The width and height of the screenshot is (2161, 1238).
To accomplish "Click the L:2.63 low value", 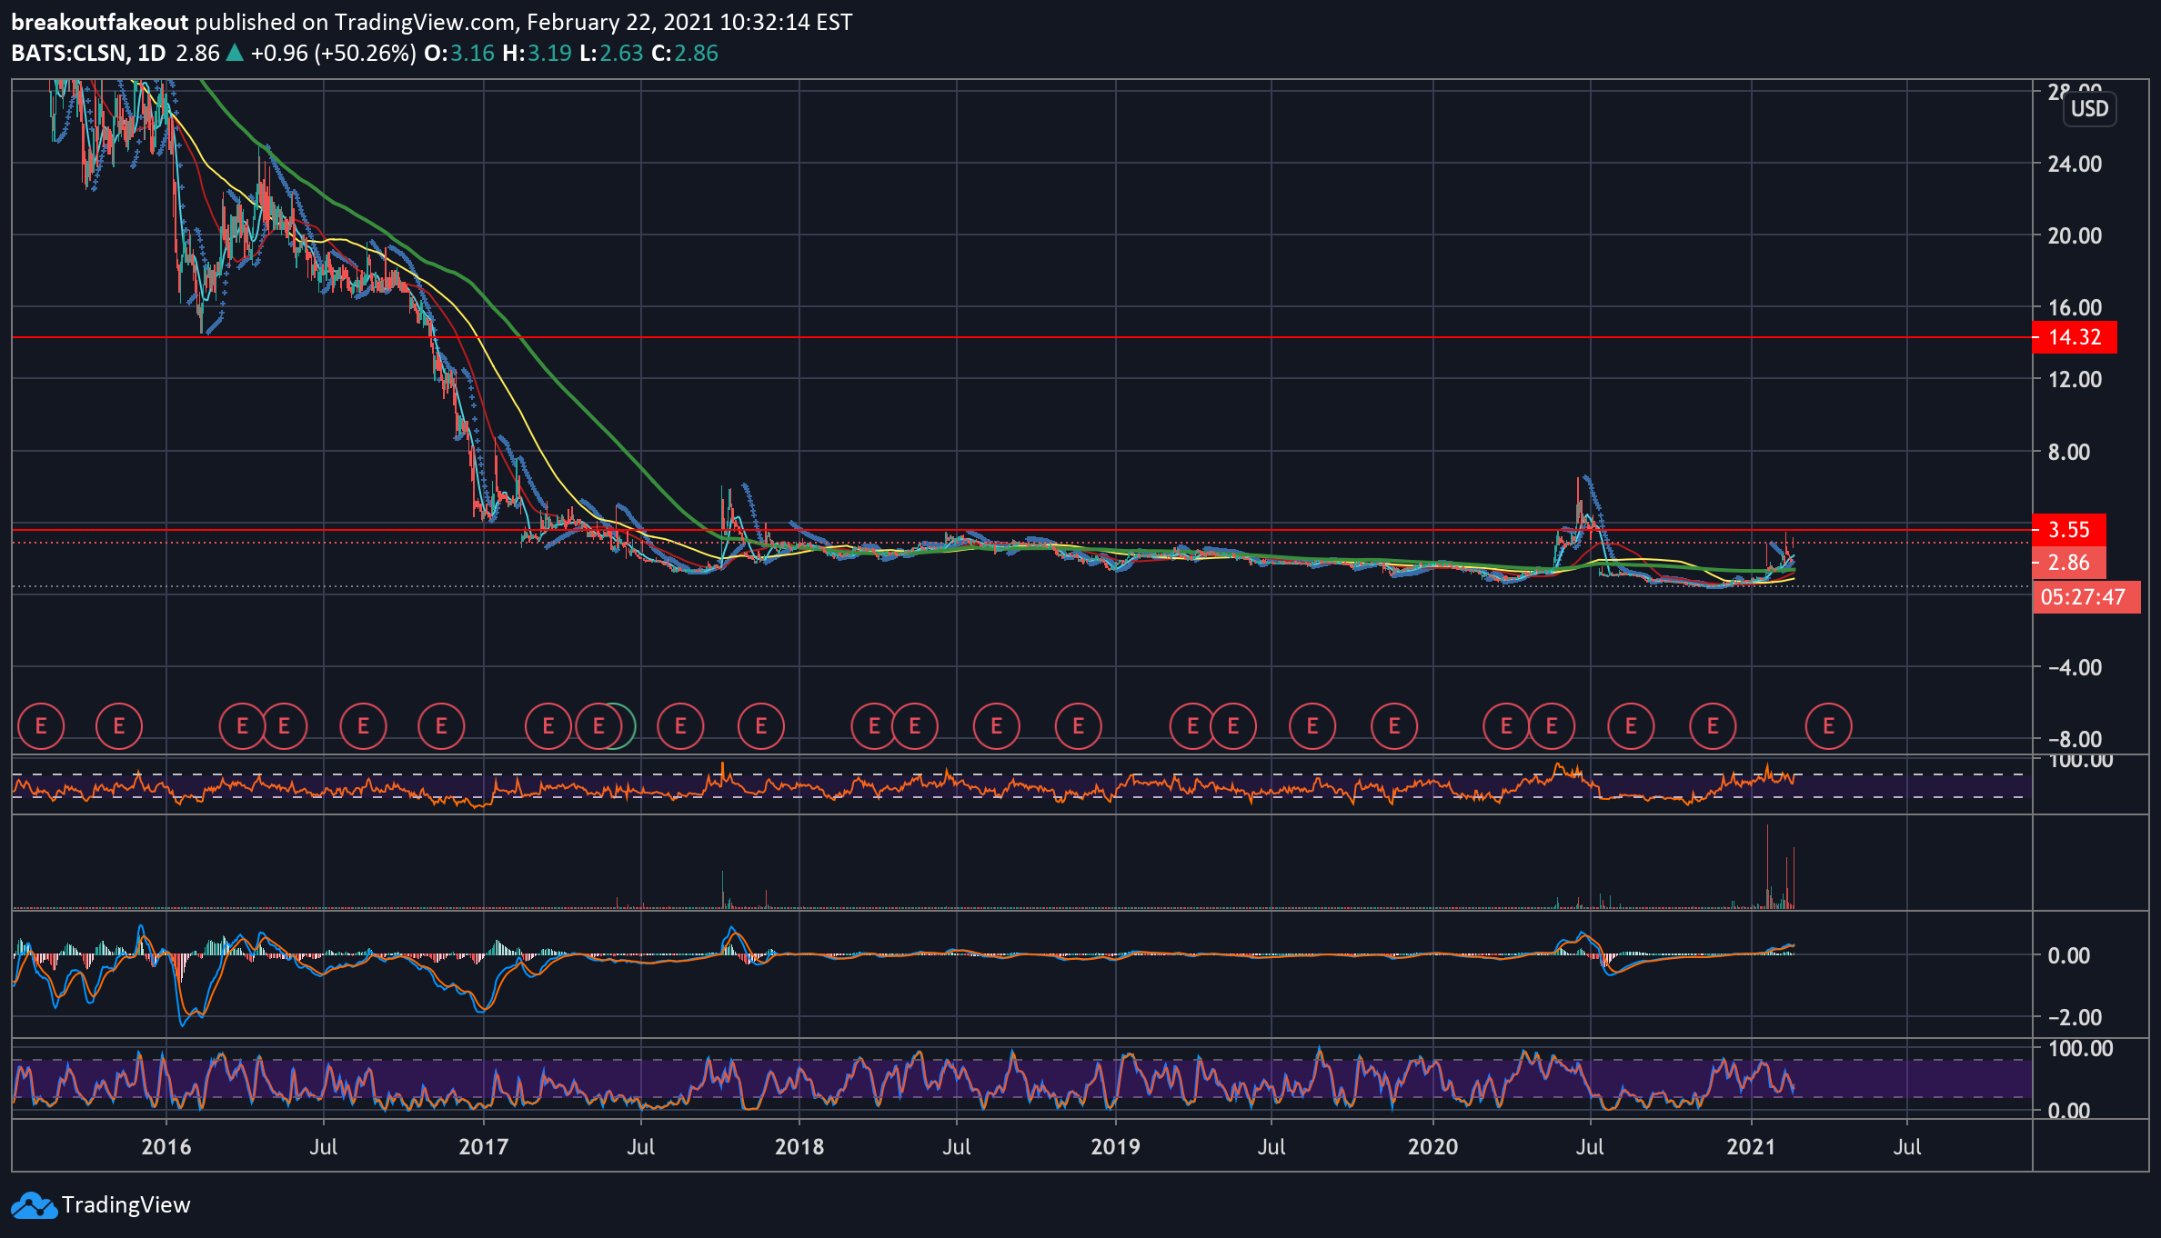I will point(611,53).
